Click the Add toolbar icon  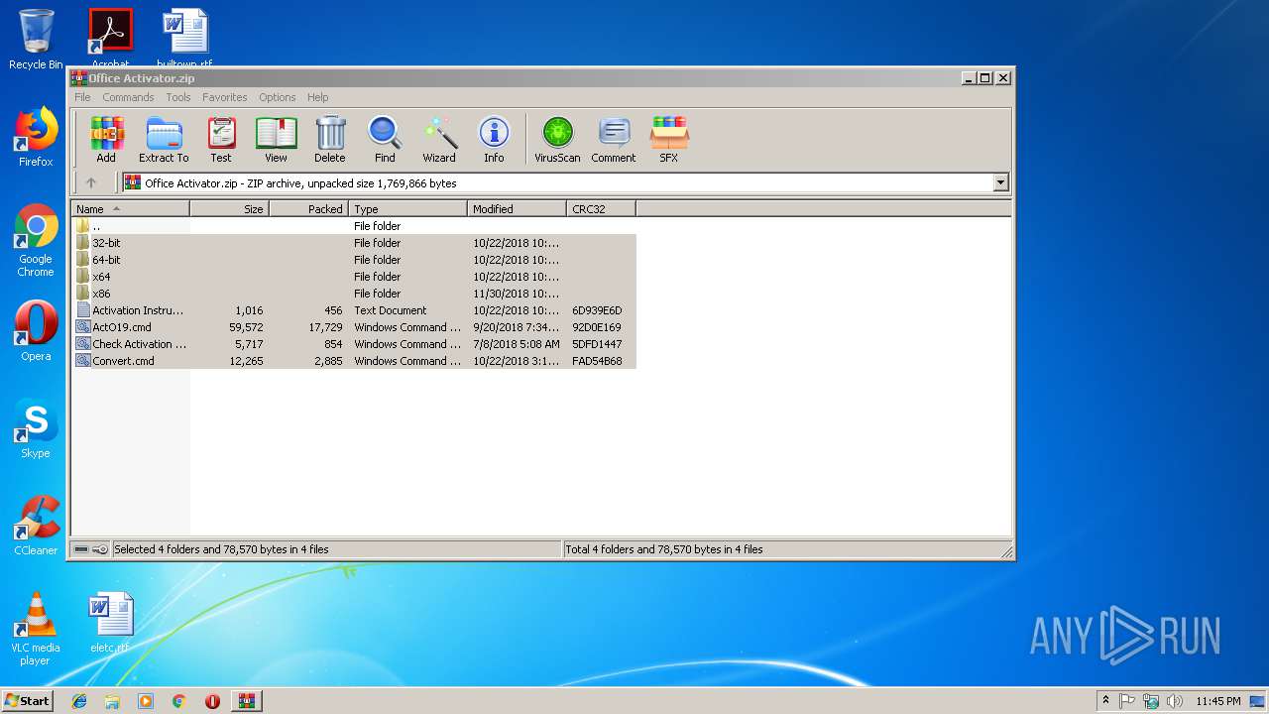106,140
